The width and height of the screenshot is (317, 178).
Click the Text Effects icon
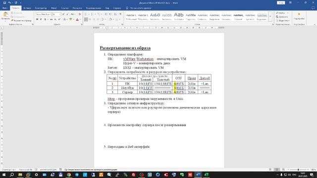[64, 19]
